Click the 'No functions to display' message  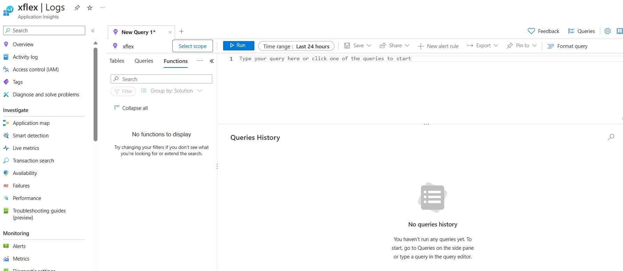pyautogui.click(x=161, y=134)
